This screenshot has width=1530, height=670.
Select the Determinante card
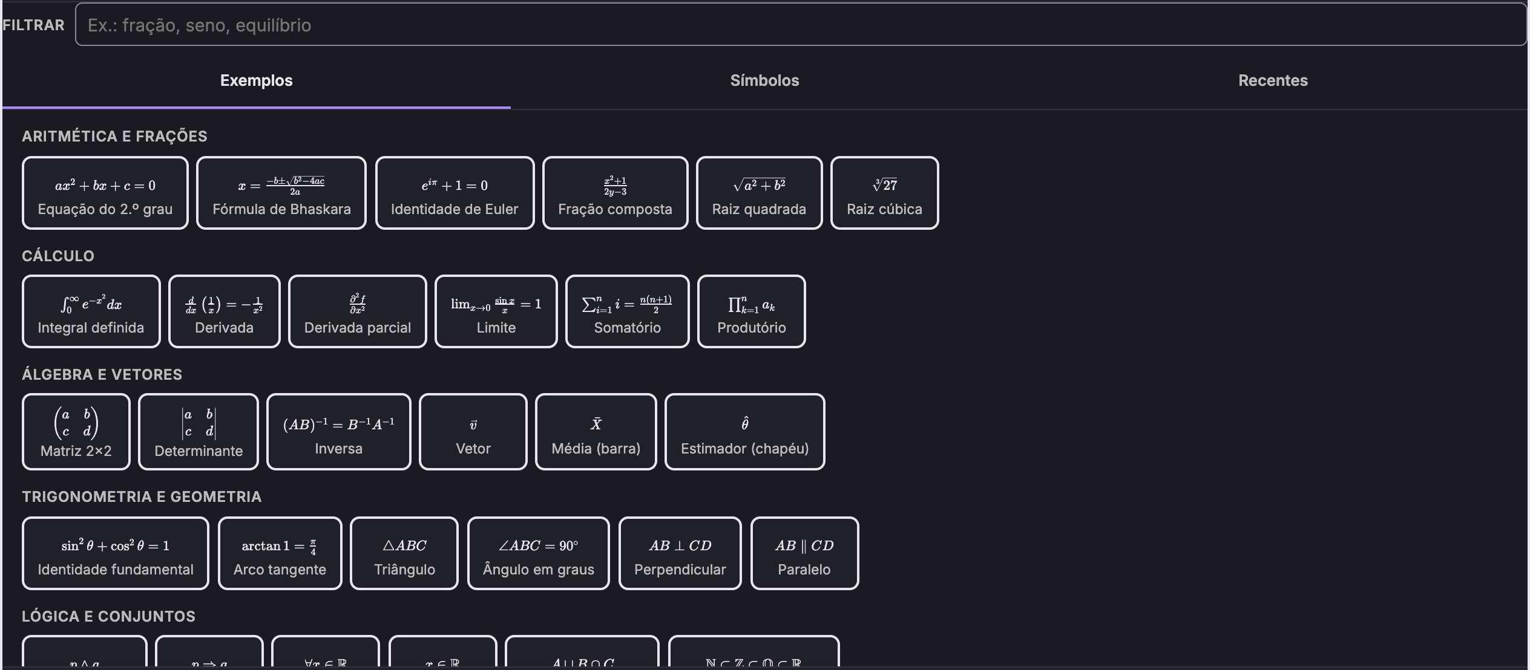click(x=199, y=432)
